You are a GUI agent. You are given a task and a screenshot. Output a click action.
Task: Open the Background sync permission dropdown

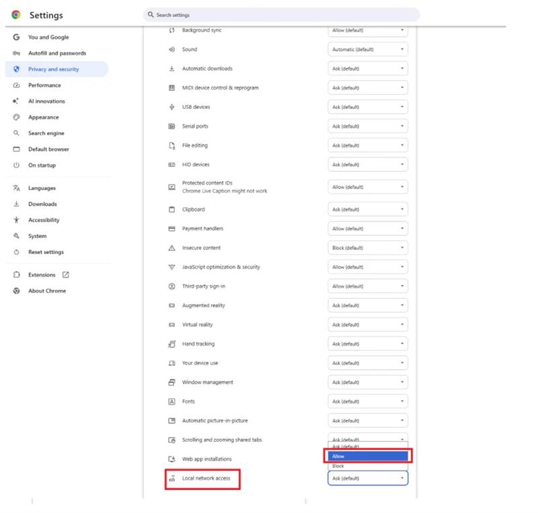[x=367, y=30]
